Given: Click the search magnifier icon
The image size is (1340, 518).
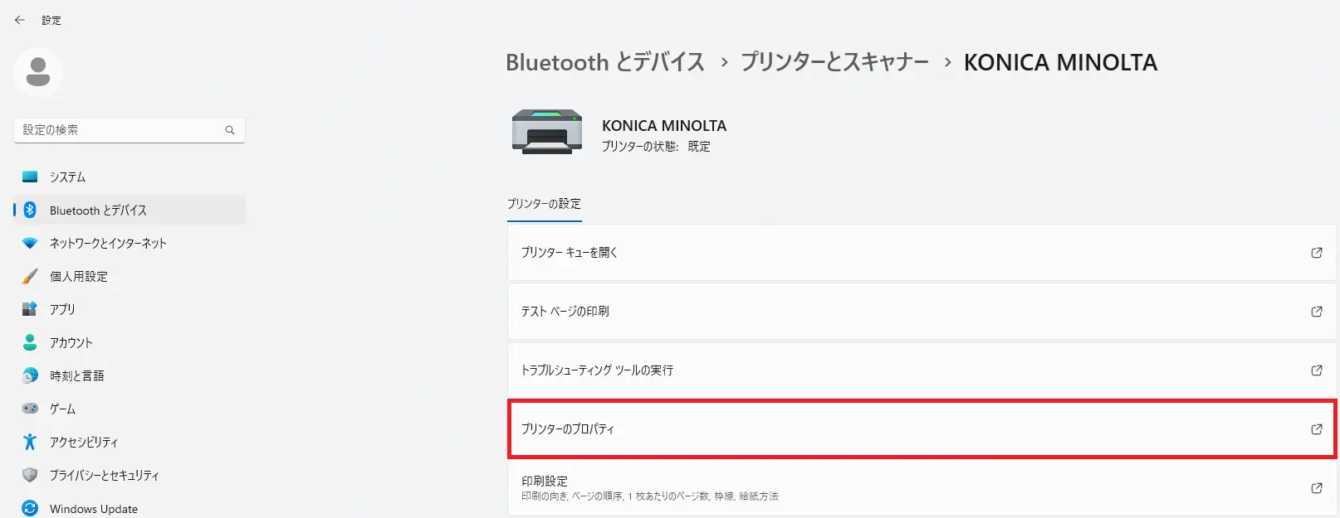Looking at the screenshot, I should coord(230,130).
